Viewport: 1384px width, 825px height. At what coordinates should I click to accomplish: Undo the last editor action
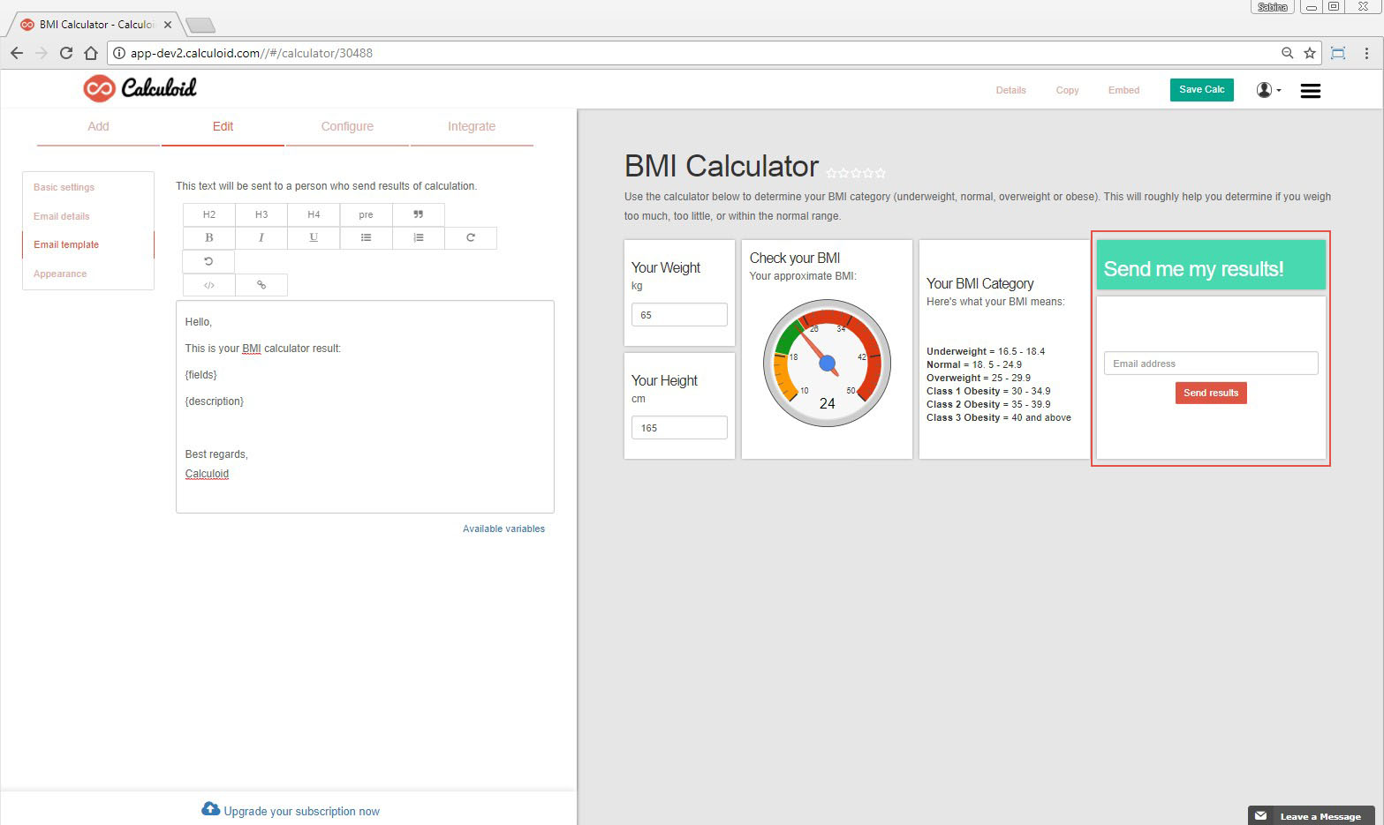pos(208,261)
